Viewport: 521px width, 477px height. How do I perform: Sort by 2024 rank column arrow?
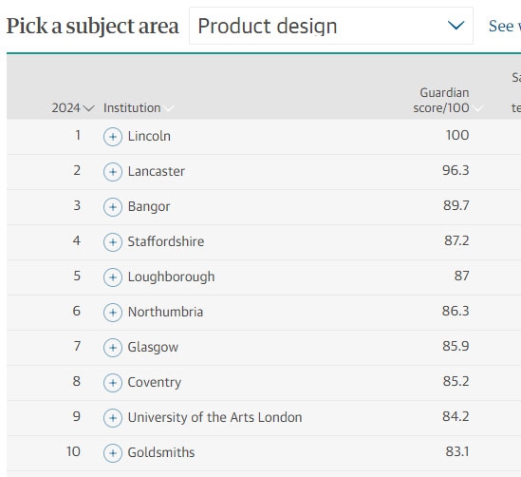88,108
